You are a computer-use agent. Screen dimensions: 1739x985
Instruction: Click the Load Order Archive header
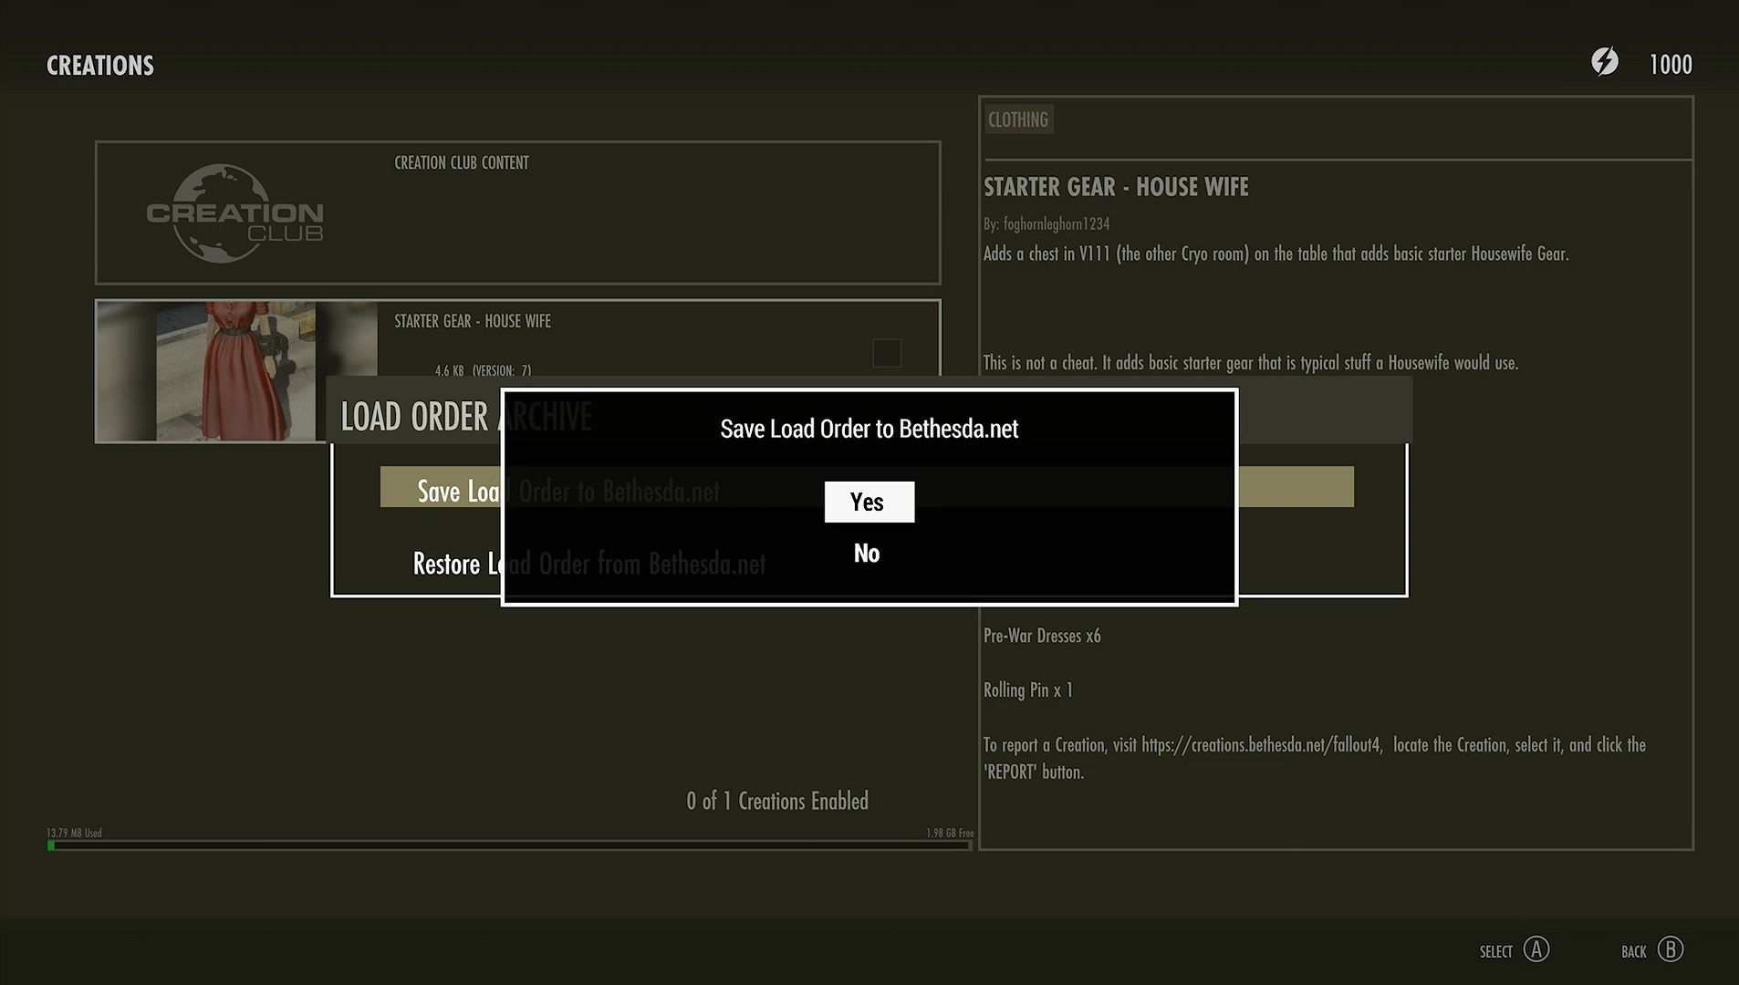pyautogui.click(x=415, y=417)
